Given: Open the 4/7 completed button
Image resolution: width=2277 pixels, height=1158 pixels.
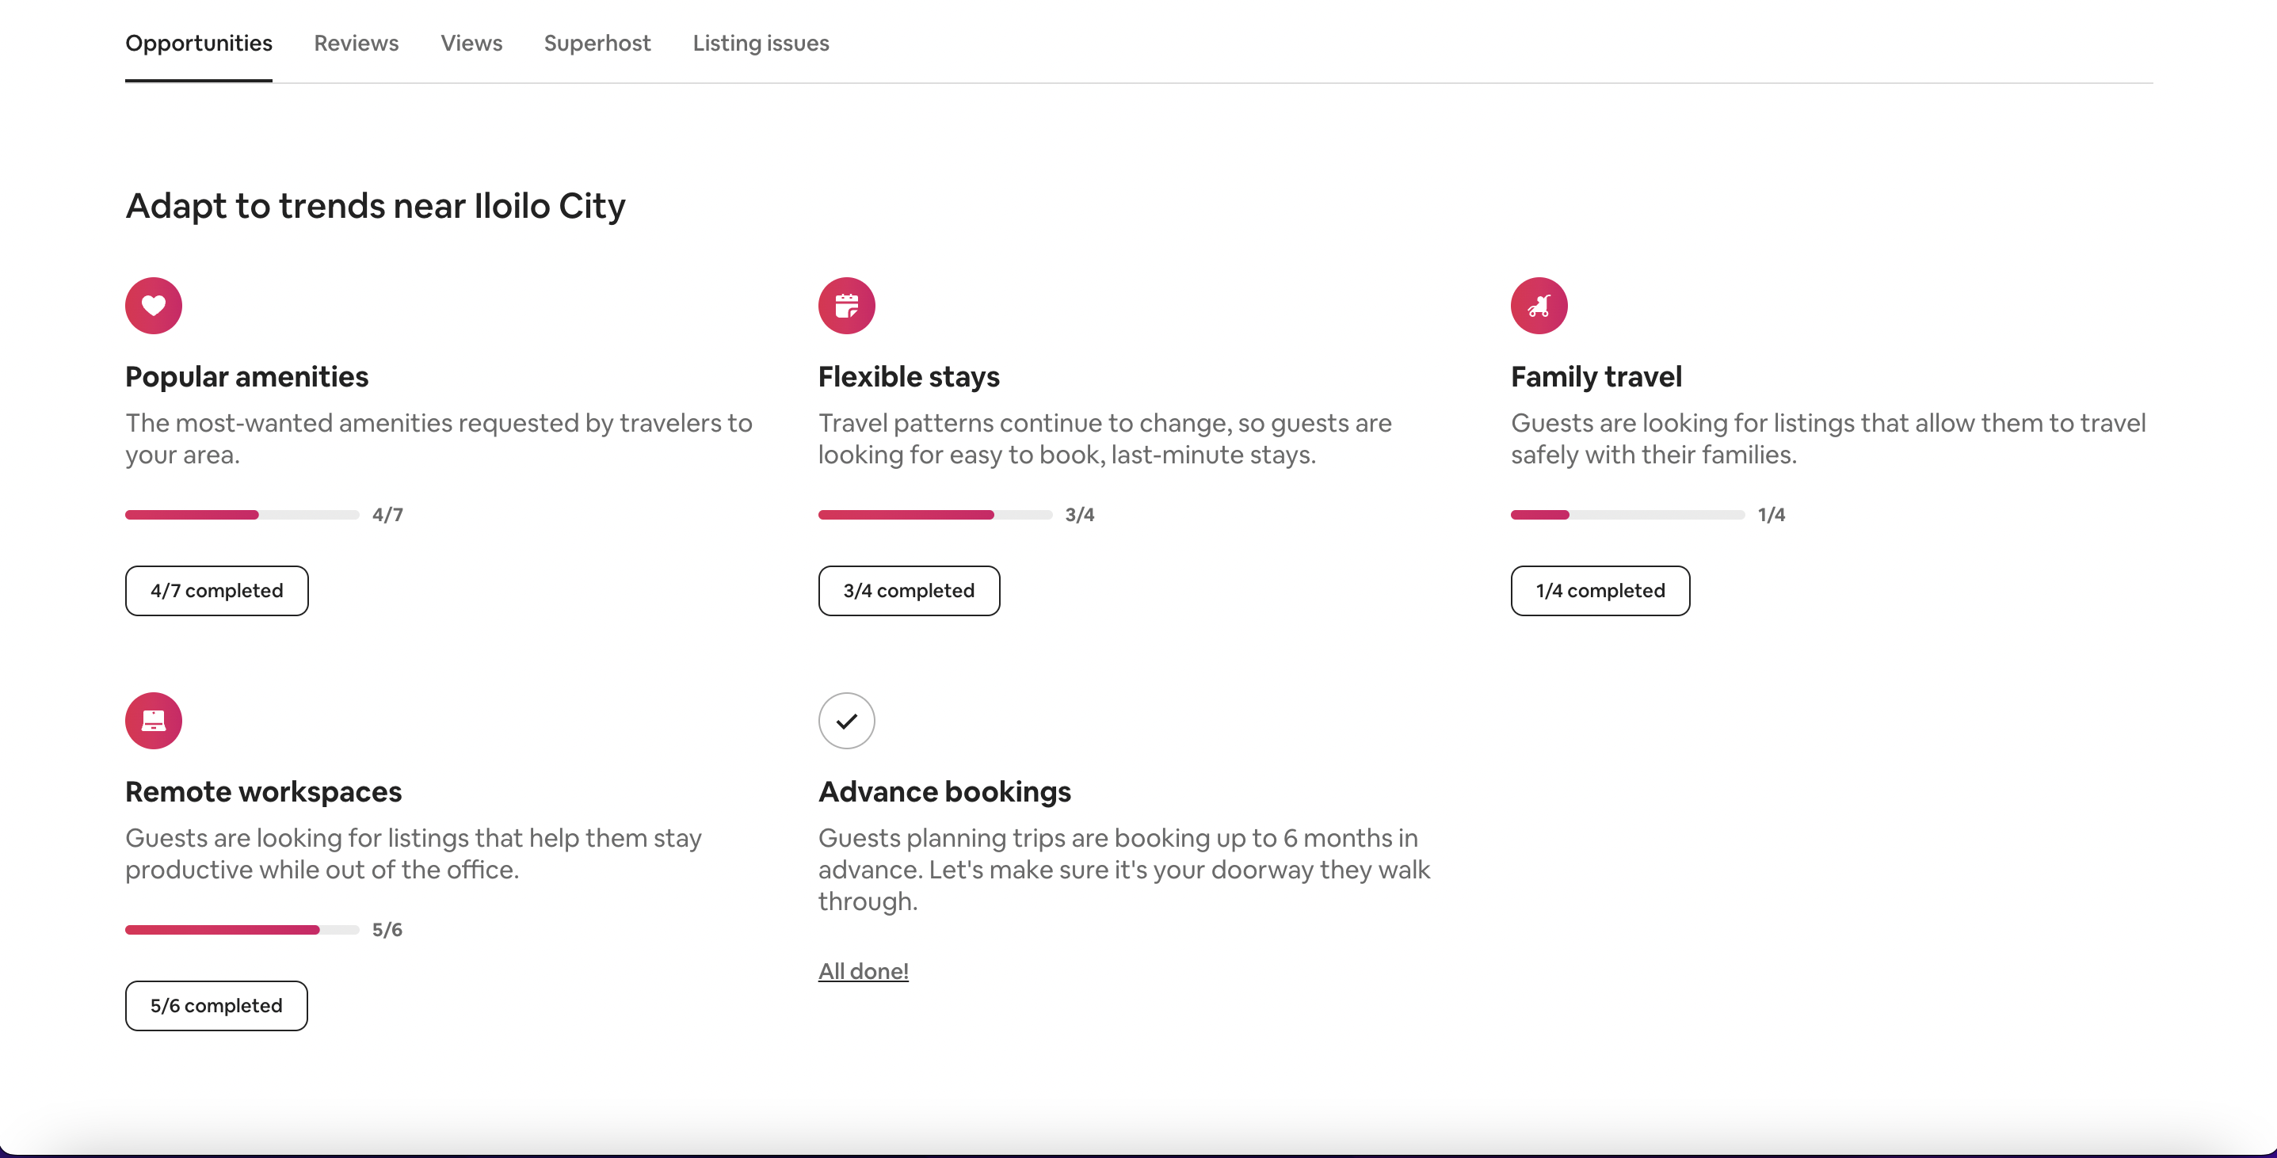Looking at the screenshot, I should click(216, 591).
